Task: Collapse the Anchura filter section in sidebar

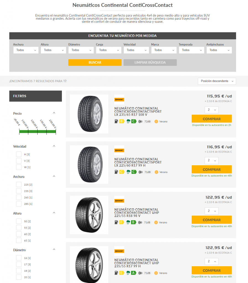Action: (54, 176)
